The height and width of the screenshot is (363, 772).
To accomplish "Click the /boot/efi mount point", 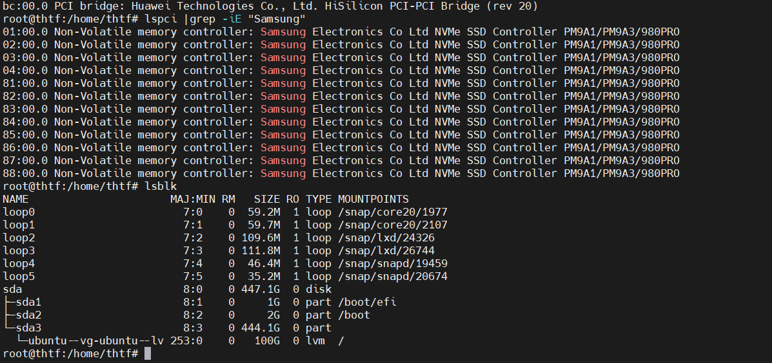I will click(367, 302).
